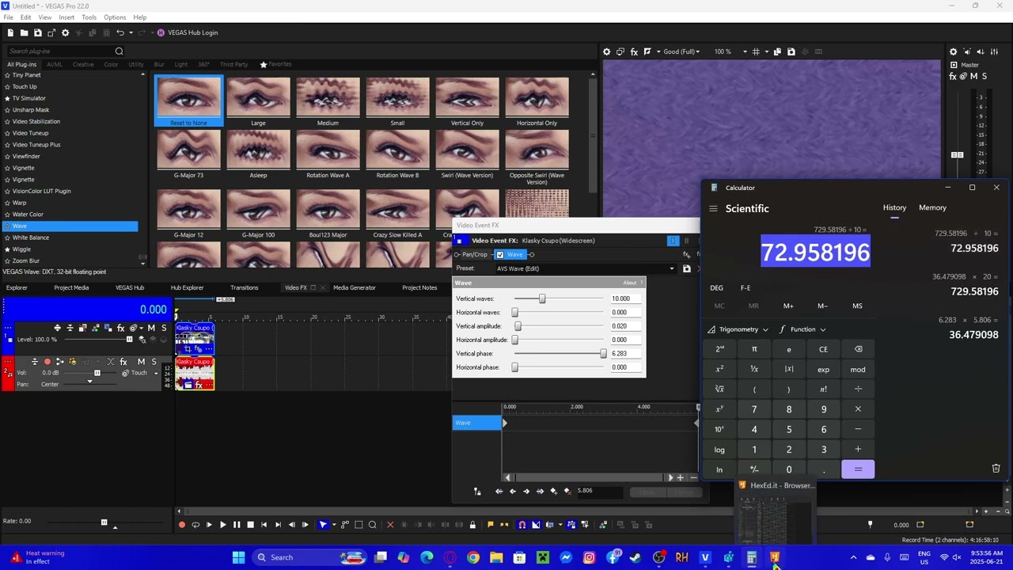
Task: Create a new project from toolbar
Action: click(x=10, y=32)
